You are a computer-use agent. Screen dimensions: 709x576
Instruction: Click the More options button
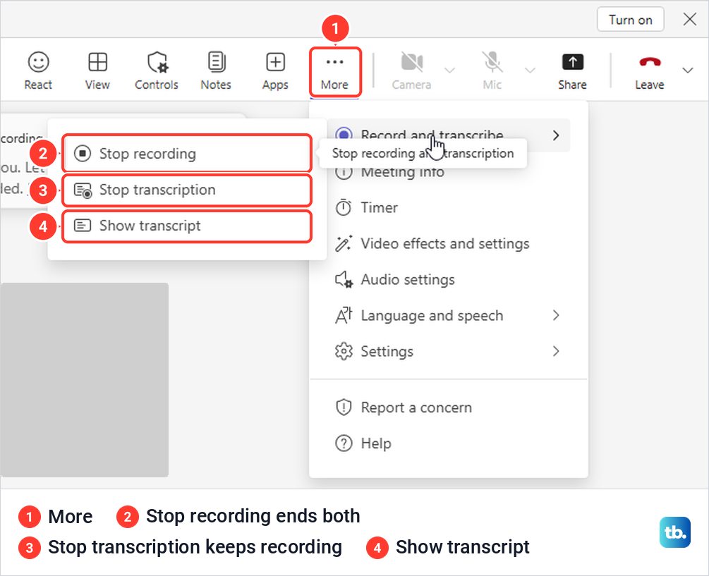click(x=335, y=72)
